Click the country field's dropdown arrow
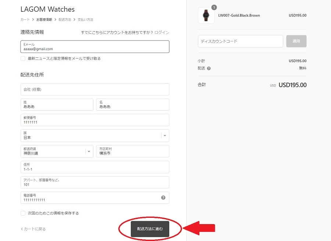Screen dimensions: 331x241 [x=165, y=136]
